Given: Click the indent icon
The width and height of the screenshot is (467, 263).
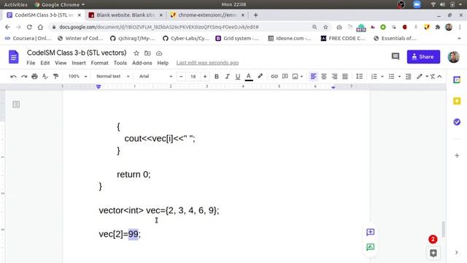Looking at the screenshot, I should 409,77.
